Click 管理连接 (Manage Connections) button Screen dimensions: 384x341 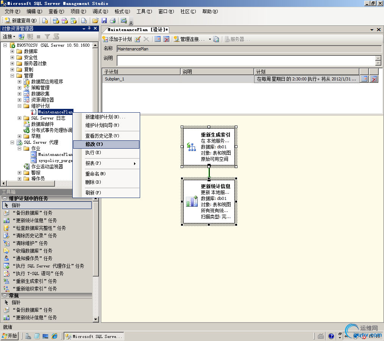[x=189, y=39]
